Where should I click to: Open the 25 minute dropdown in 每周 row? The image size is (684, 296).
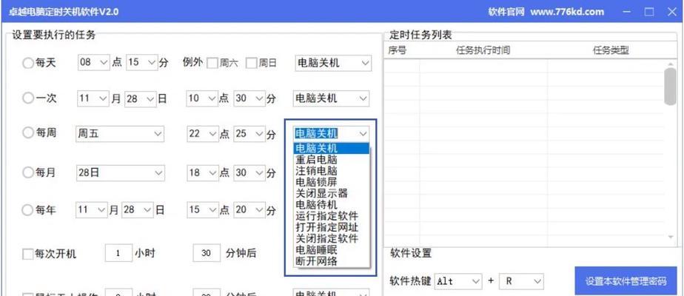click(249, 134)
